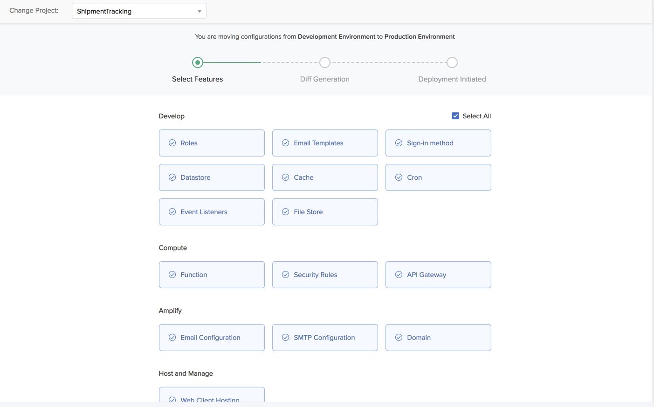Click the Web Client Hosting card
This screenshot has width=654, height=407.
pos(212,397)
